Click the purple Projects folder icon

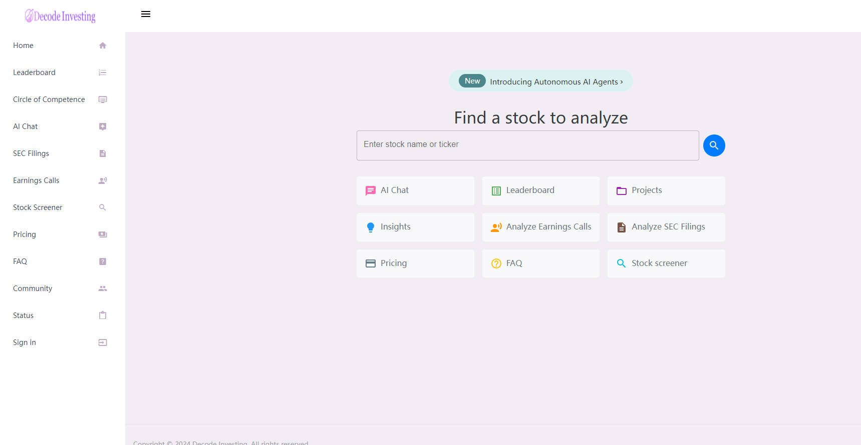622,190
